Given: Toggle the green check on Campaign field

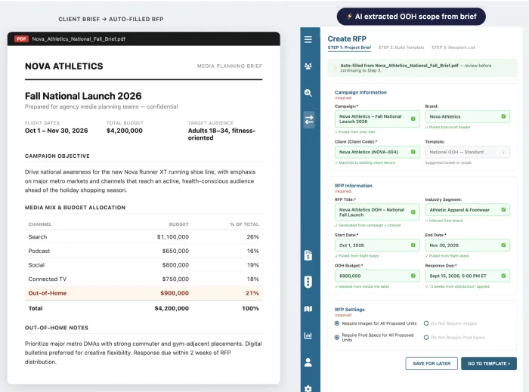Looking at the screenshot, I should pyautogui.click(x=413, y=119).
